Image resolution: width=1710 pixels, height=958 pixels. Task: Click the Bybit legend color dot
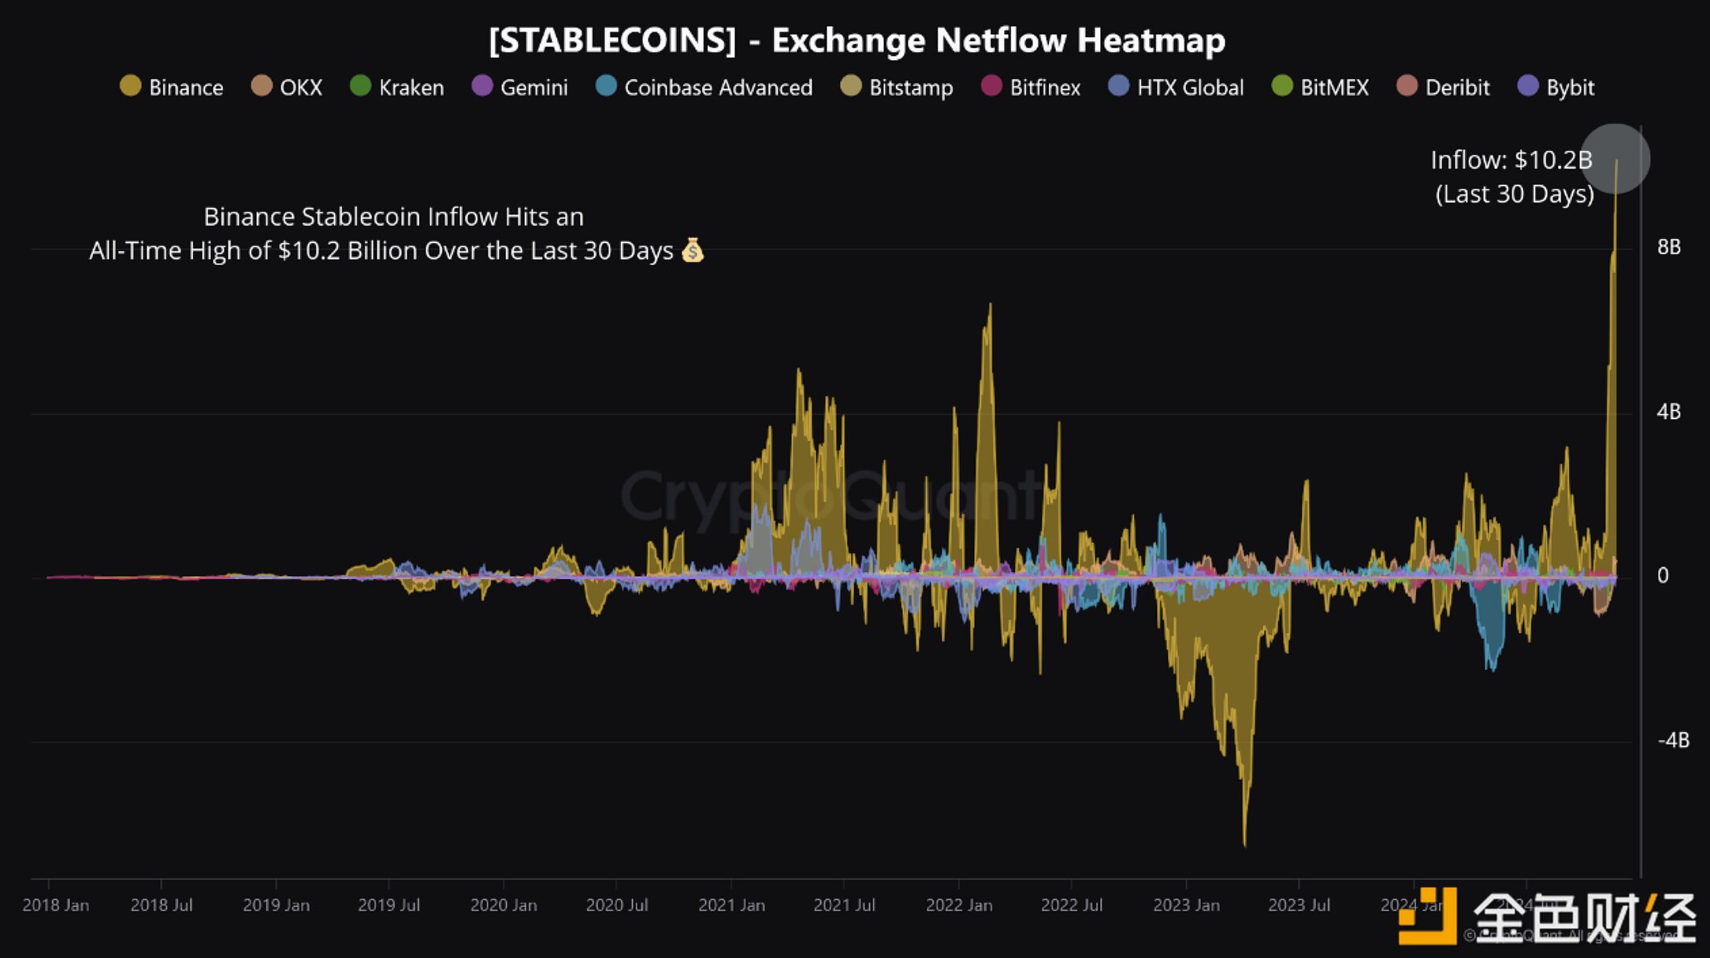point(1528,86)
